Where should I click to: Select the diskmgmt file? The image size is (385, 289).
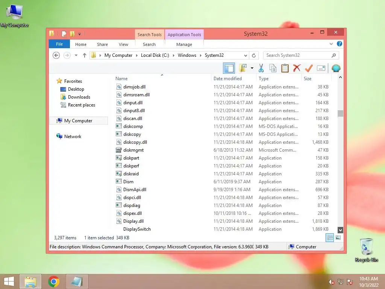pos(133,150)
